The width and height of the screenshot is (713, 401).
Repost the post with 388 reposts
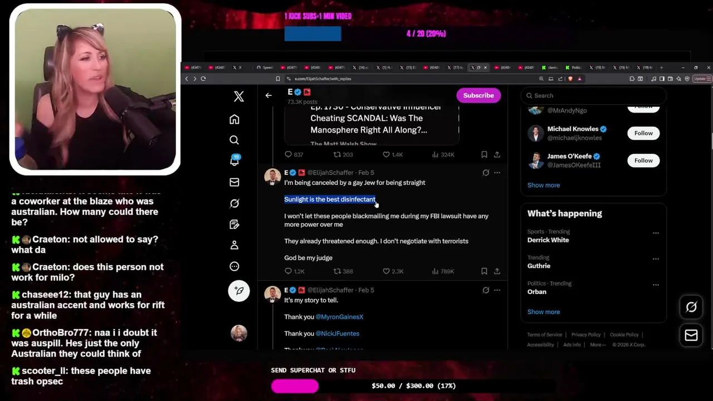pyautogui.click(x=343, y=271)
